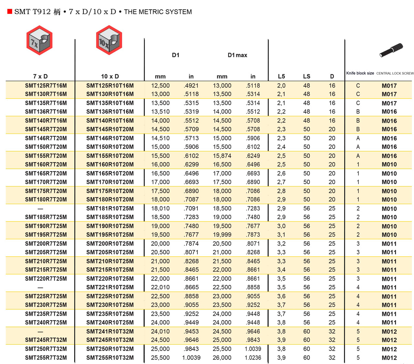Click the central lock screw image
Viewport: 414px width, 364px height.
coord(391,50)
